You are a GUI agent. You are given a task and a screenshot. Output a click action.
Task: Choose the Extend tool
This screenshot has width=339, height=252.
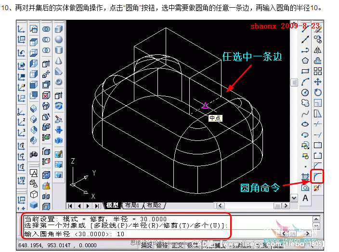pos(317,135)
